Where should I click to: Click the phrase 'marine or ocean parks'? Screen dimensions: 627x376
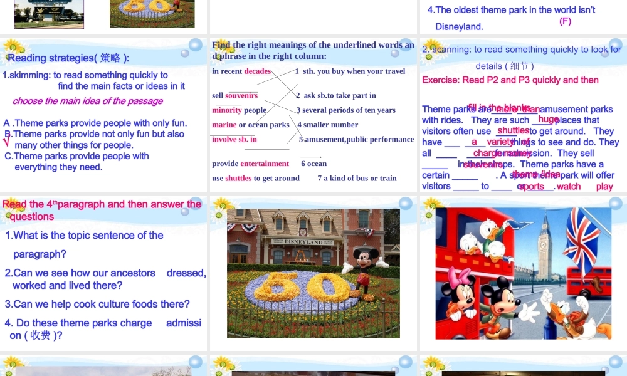pos(251,125)
